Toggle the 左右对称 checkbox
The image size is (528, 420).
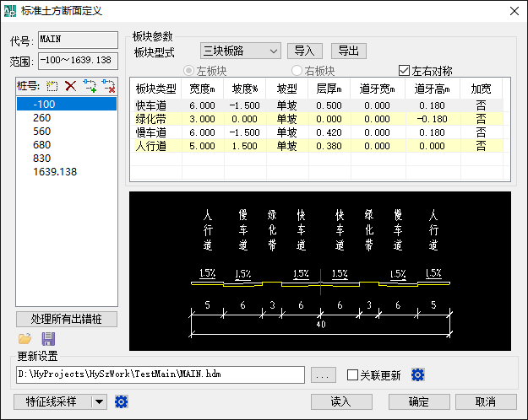pos(404,71)
